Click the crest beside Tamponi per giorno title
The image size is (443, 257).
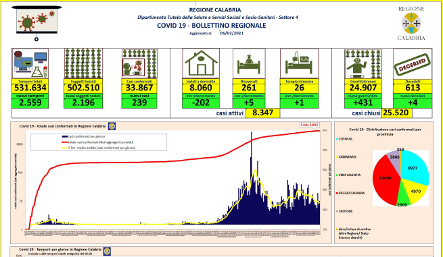(x=107, y=251)
